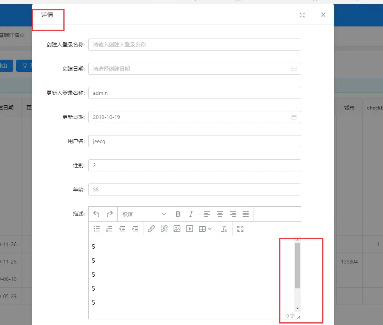This screenshot has height=325, width=383.
Task: Click the '用户名:' field label
Action: (77, 141)
